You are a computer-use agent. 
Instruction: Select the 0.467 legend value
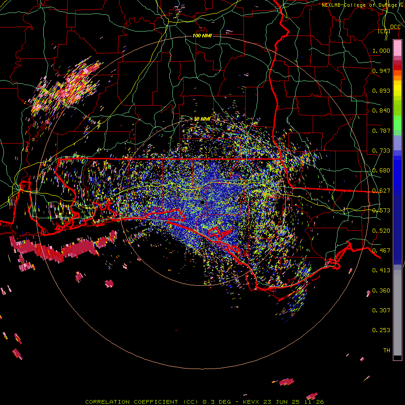pos(381,250)
